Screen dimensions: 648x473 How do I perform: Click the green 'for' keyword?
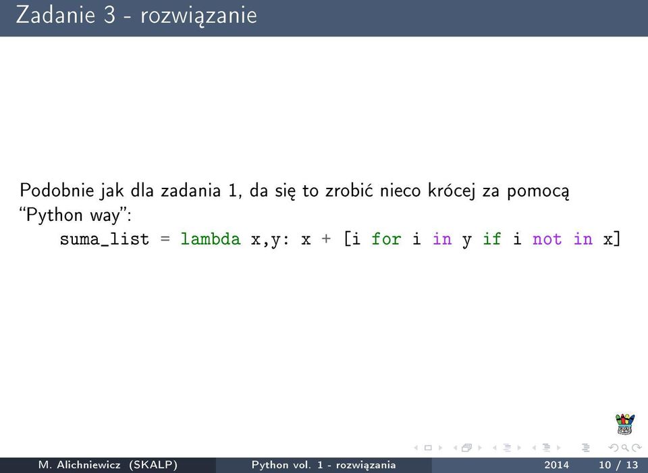pos(386,239)
